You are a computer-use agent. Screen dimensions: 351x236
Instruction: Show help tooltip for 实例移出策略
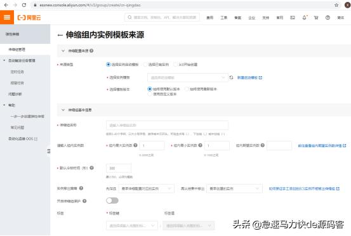(81, 188)
